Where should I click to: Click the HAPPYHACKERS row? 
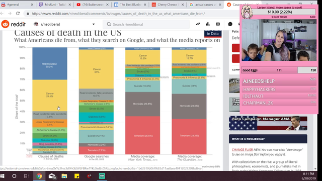coord(279,89)
